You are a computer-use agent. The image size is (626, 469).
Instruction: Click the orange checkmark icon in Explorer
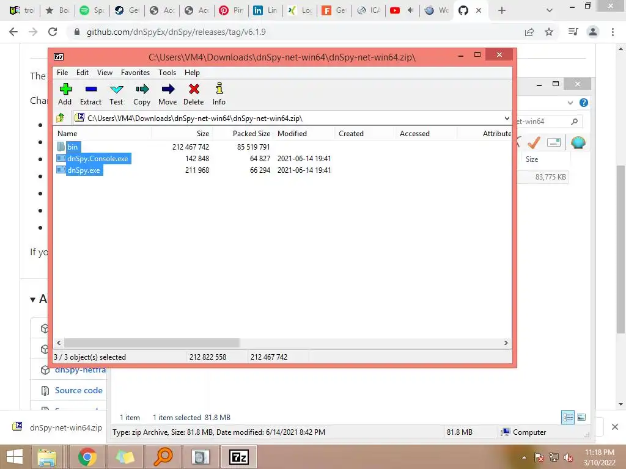tap(534, 142)
